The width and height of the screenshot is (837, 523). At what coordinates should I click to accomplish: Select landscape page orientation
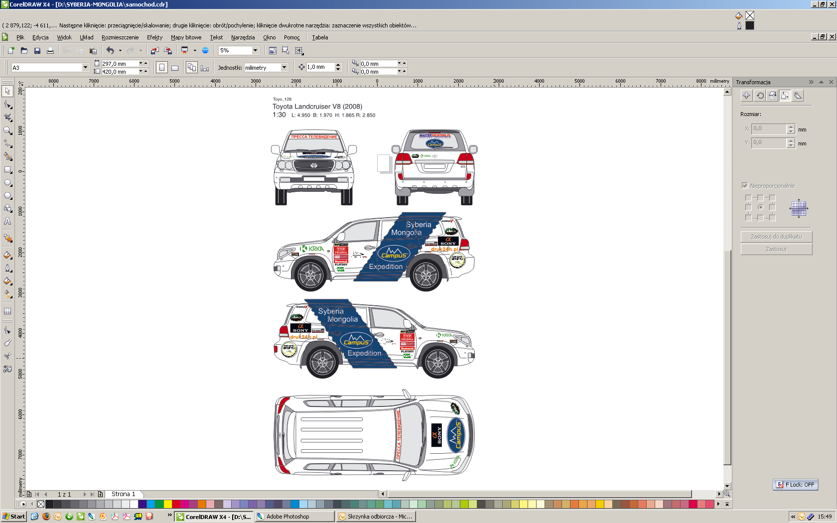tap(174, 68)
